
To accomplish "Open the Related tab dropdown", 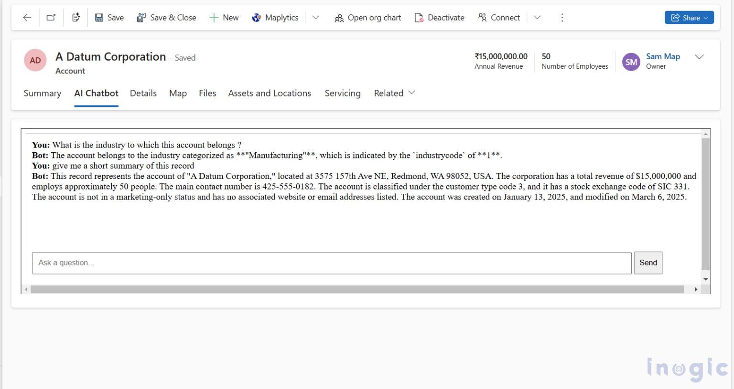I will tap(394, 93).
